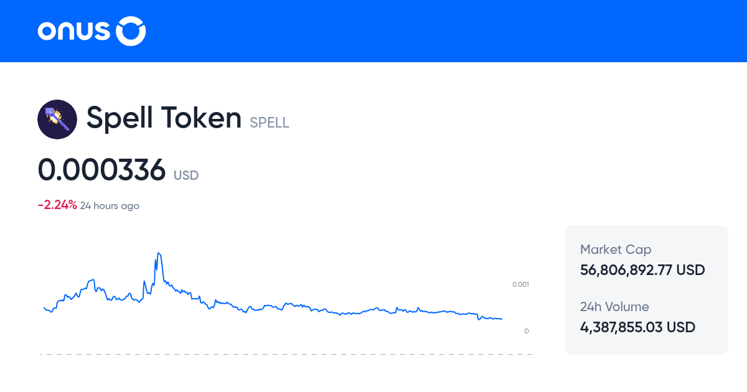The height and width of the screenshot is (392, 747).
Task: Click the current price 0.000336
Action: [101, 170]
